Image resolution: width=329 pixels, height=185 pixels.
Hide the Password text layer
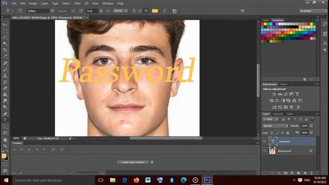[265, 141]
